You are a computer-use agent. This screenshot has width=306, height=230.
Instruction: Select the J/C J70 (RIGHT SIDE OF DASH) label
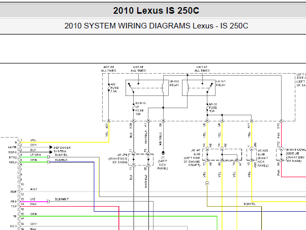click(x=118, y=158)
